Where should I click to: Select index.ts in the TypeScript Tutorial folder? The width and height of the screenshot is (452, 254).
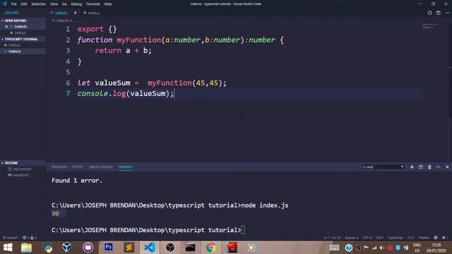point(15,52)
